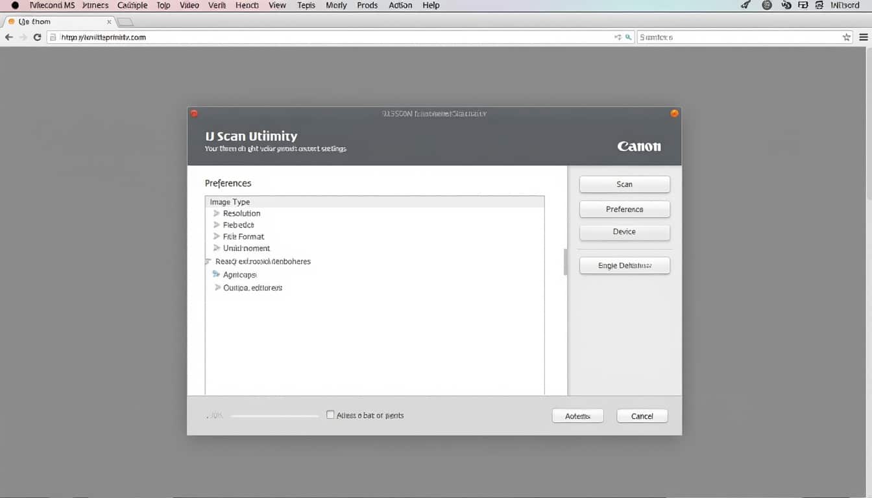Click the red dot on dialog title bar
This screenshot has height=498, width=872.
pyautogui.click(x=194, y=113)
